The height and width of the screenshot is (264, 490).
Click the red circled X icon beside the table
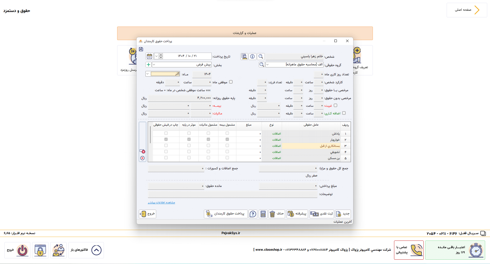point(142,158)
